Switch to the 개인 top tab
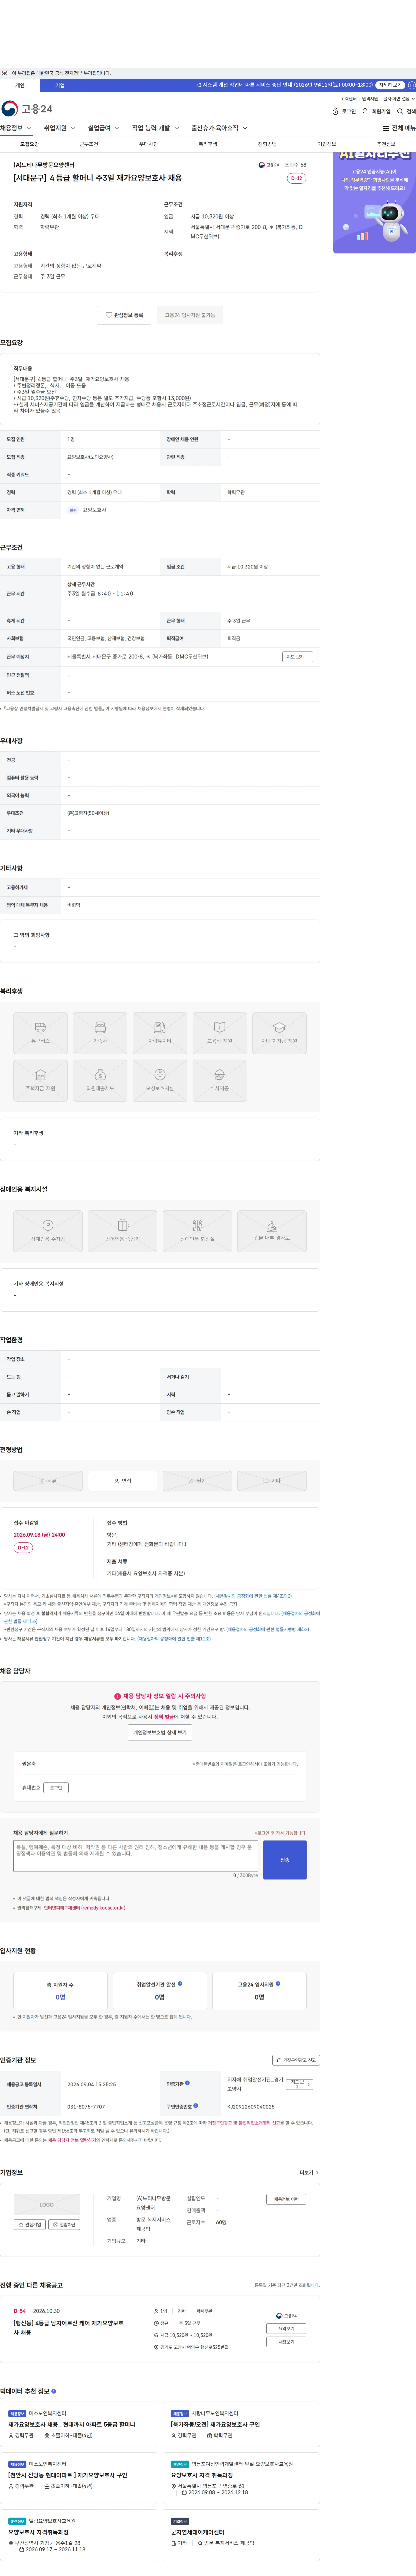Viewport: 416px width, 2576px height. [x=20, y=86]
